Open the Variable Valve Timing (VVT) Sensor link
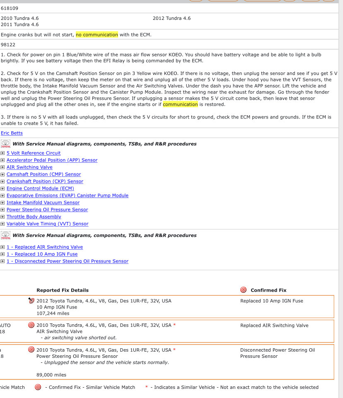Image resolution: width=343 pixels, height=398 pixels. click(x=48, y=224)
